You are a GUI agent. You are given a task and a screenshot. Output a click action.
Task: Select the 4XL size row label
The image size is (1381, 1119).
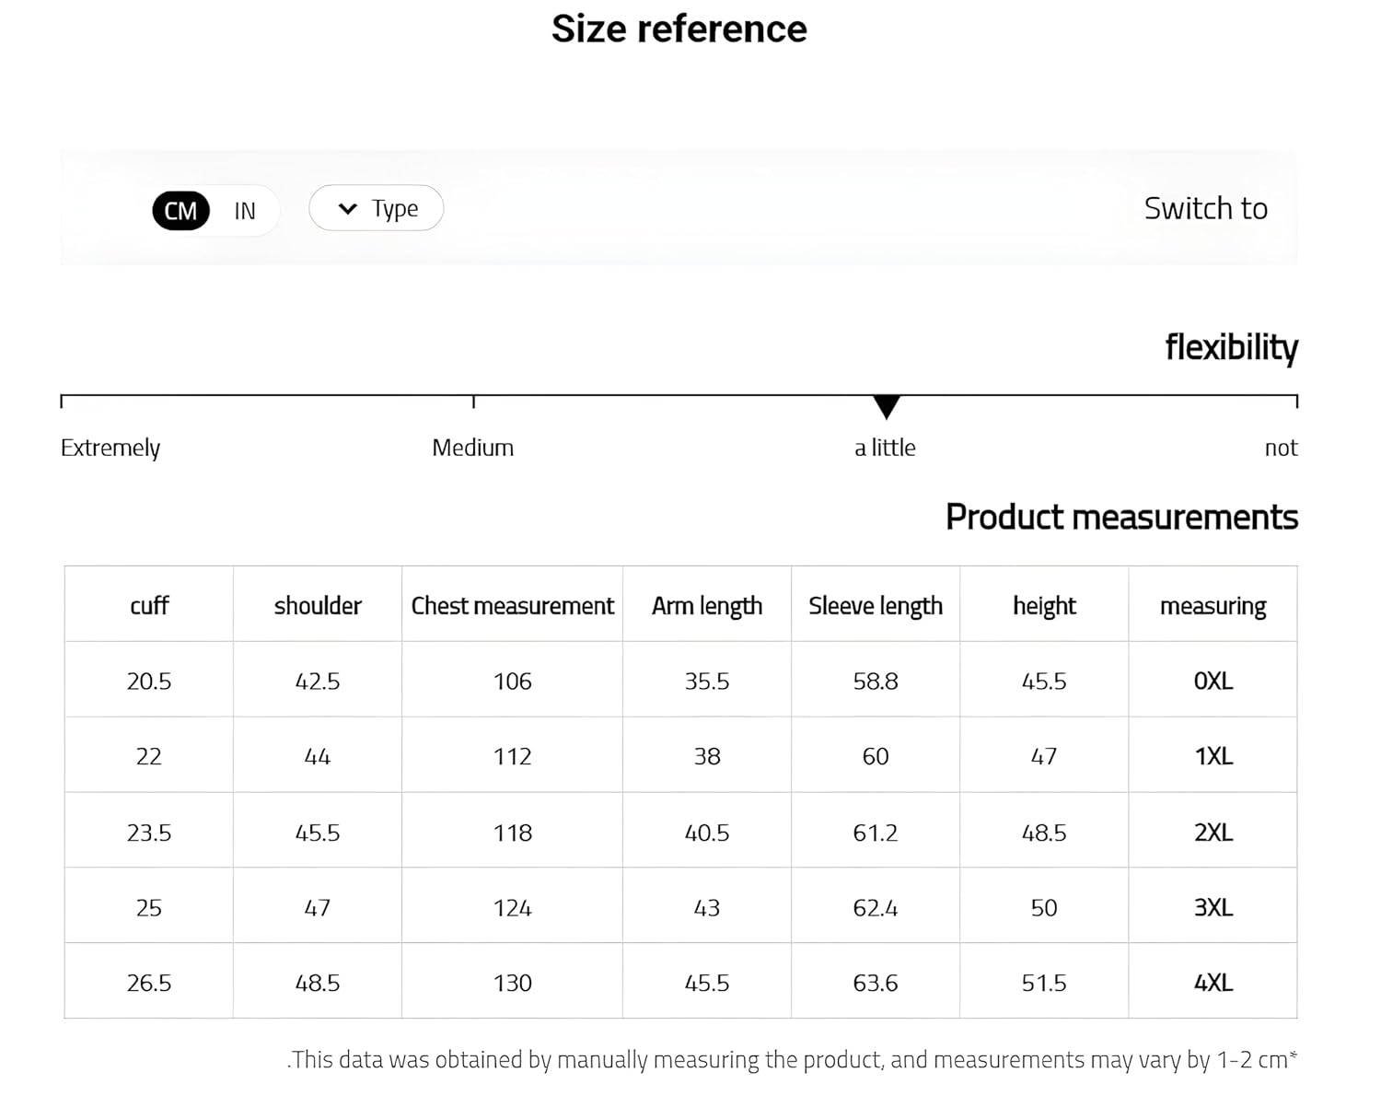point(1213,983)
